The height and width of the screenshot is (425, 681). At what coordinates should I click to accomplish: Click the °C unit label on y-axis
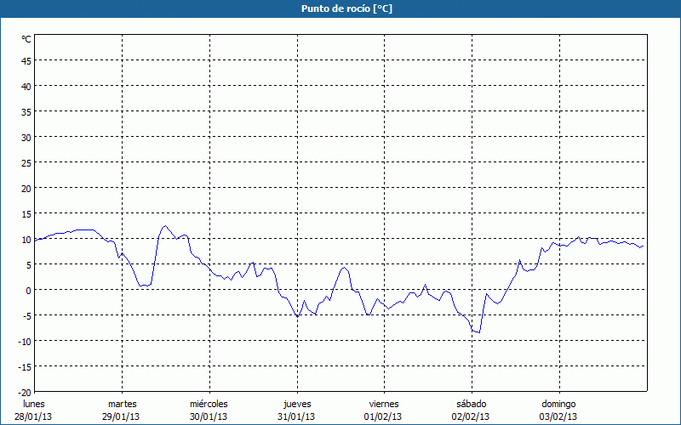[x=26, y=39]
